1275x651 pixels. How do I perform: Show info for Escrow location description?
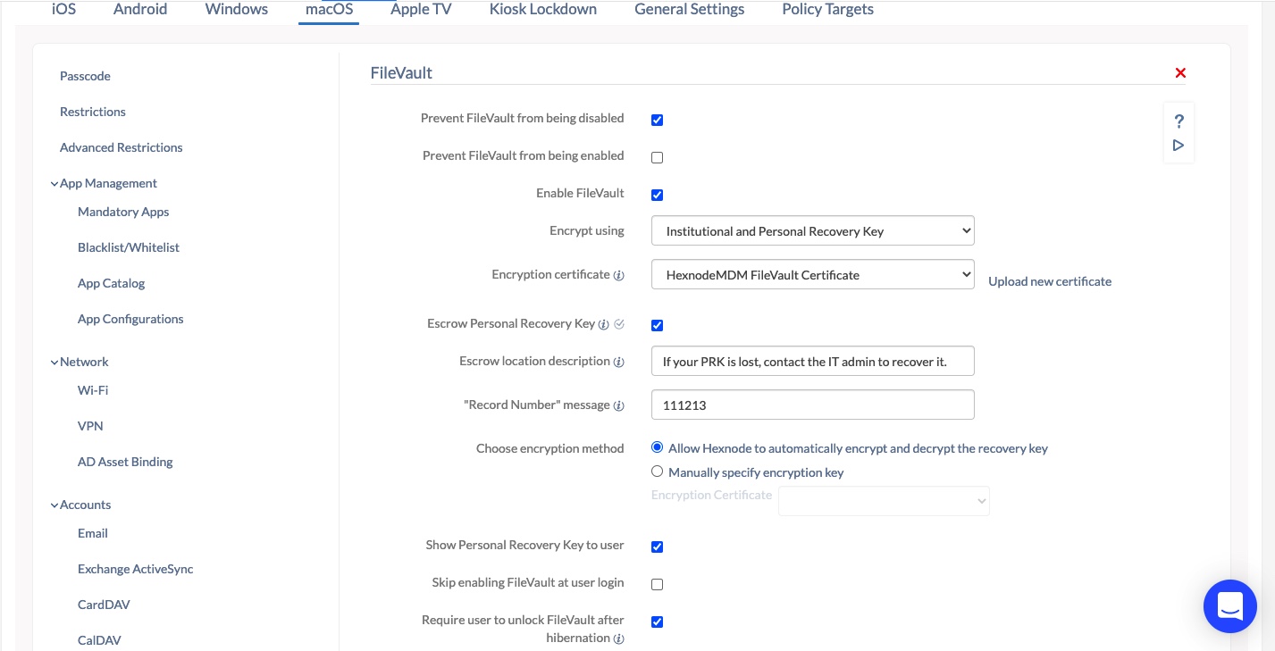click(618, 362)
